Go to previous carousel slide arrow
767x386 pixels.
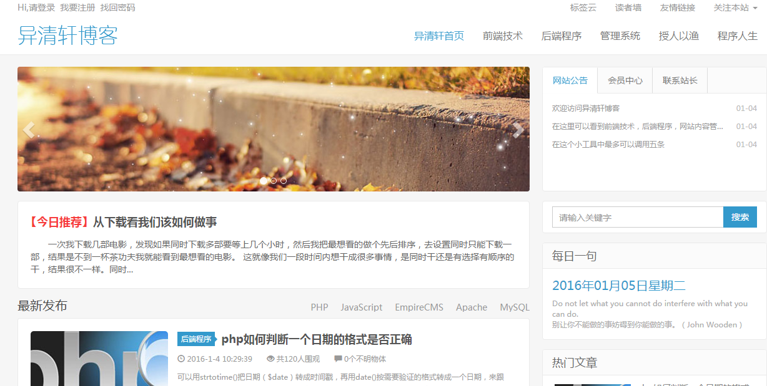tap(29, 130)
